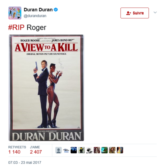View the 2 407 J'aime list
162x168 pixels.
pos(36,150)
